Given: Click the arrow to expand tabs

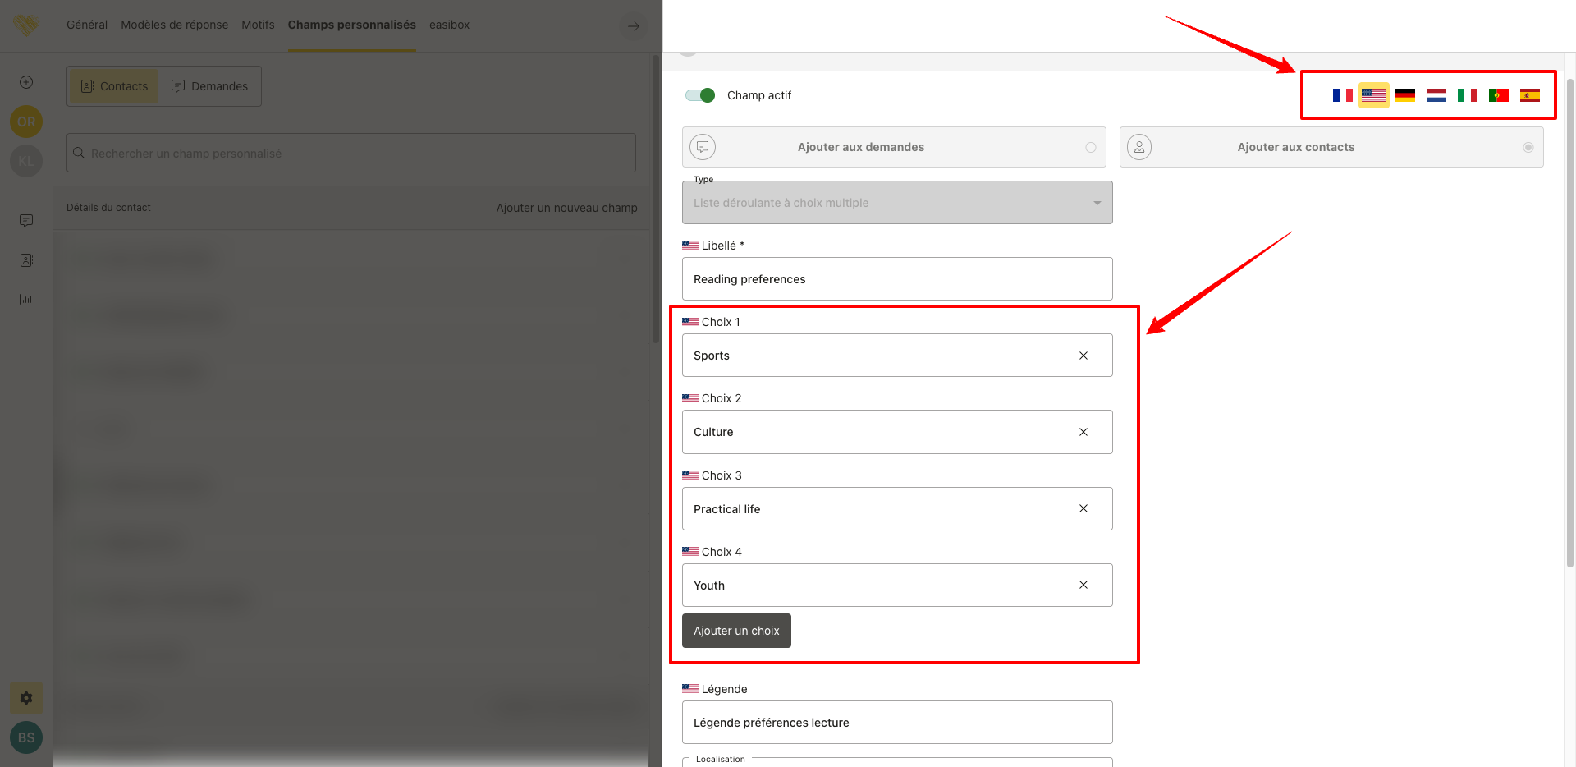Looking at the screenshot, I should click(634, 26).
